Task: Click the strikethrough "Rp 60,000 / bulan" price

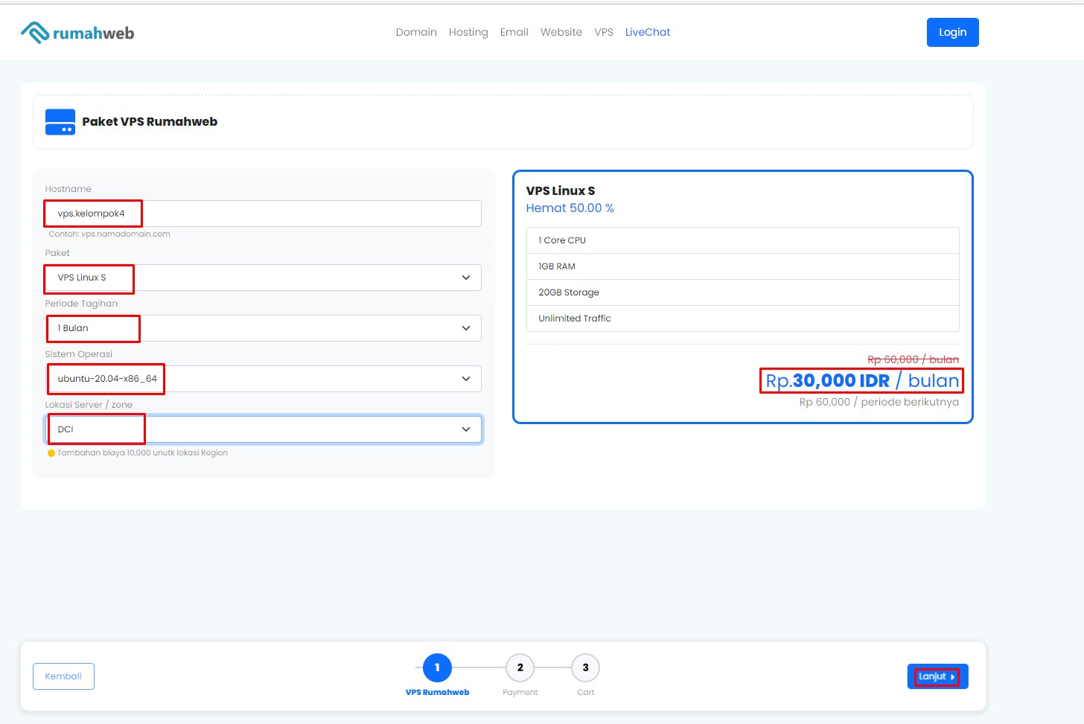Action: tap(913, 359)
